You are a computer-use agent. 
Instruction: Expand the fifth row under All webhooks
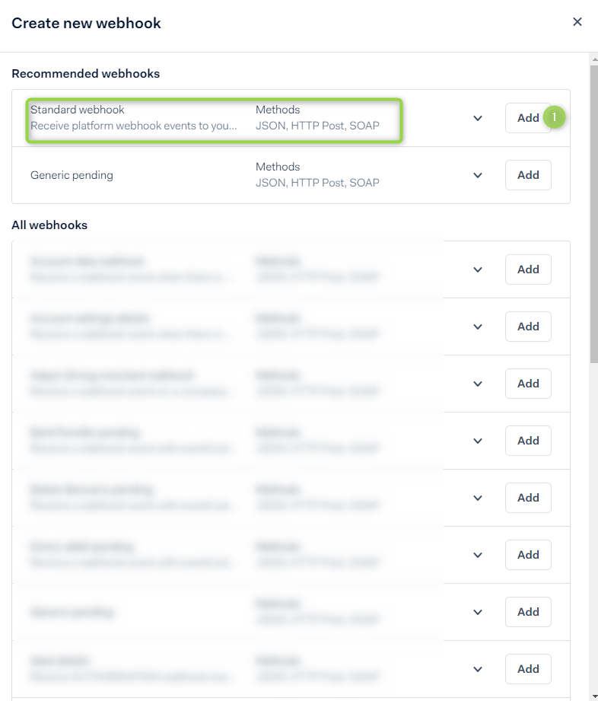pos(477,498)
